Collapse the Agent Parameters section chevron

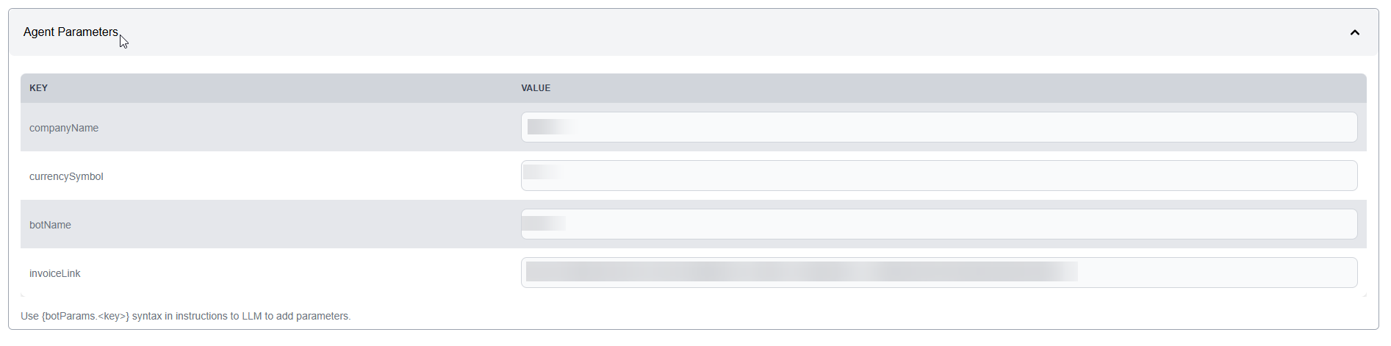(1354, 32)
